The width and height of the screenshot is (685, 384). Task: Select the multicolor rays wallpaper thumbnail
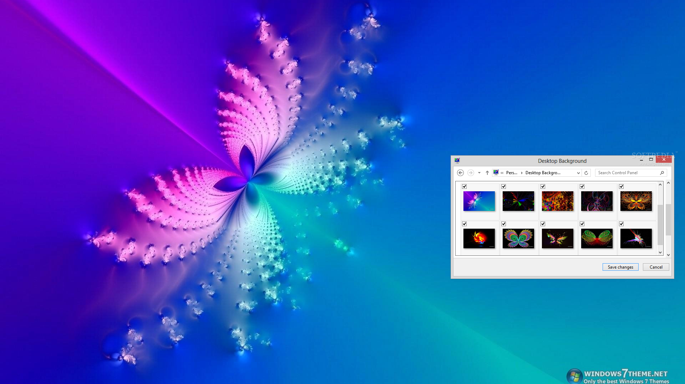pos(518,201)
